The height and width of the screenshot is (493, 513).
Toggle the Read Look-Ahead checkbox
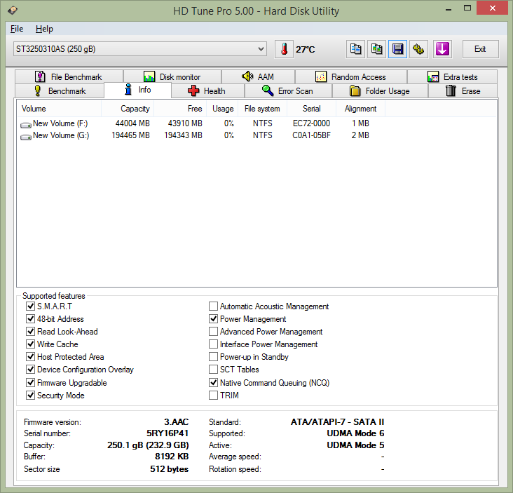[30, 331]
